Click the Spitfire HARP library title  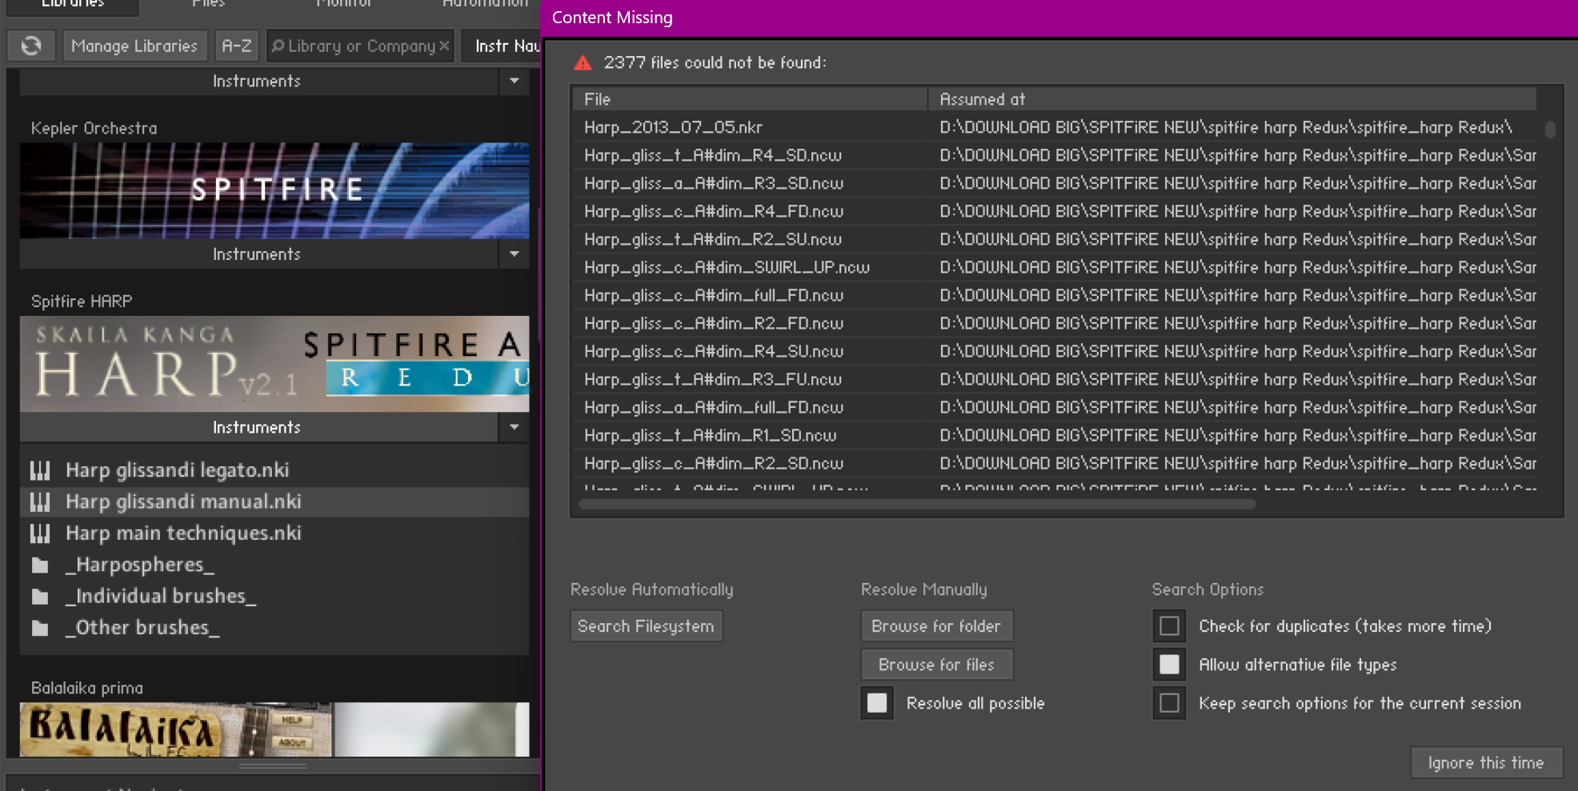click(x=82, y=302)
